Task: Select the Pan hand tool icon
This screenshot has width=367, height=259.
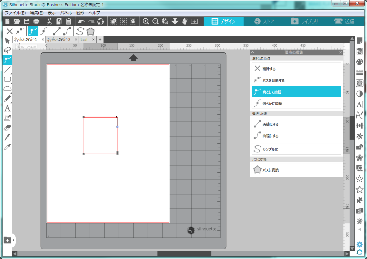Action: [x=185, y=22]
